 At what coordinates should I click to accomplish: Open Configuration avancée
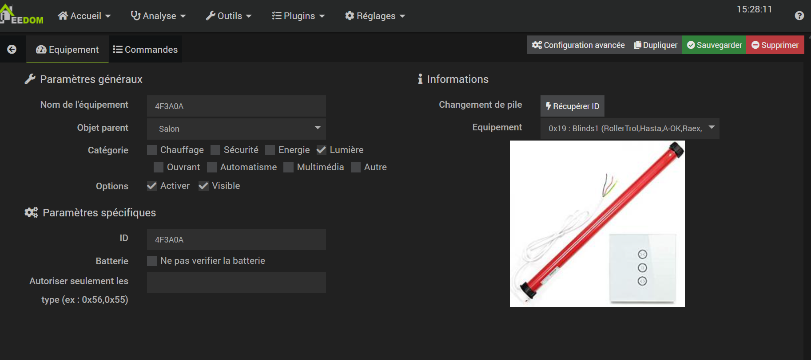coord(578,45)
